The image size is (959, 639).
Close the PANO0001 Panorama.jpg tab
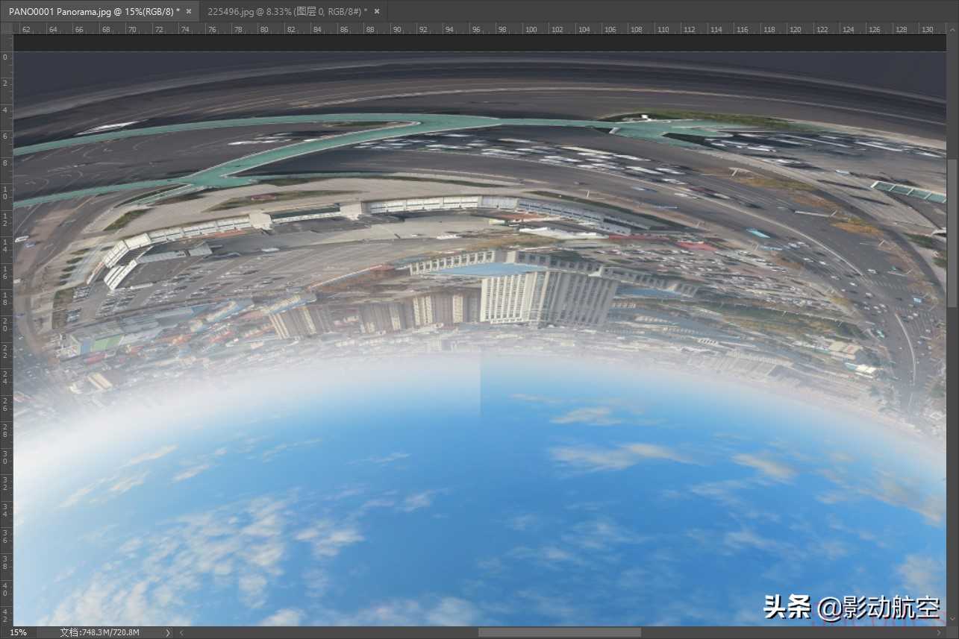(x=189, y=11)
